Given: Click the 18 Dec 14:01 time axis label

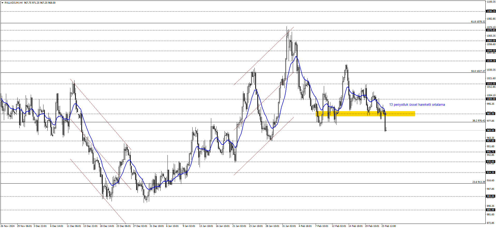Looking at the screenshot, I should tap(107, 226).
